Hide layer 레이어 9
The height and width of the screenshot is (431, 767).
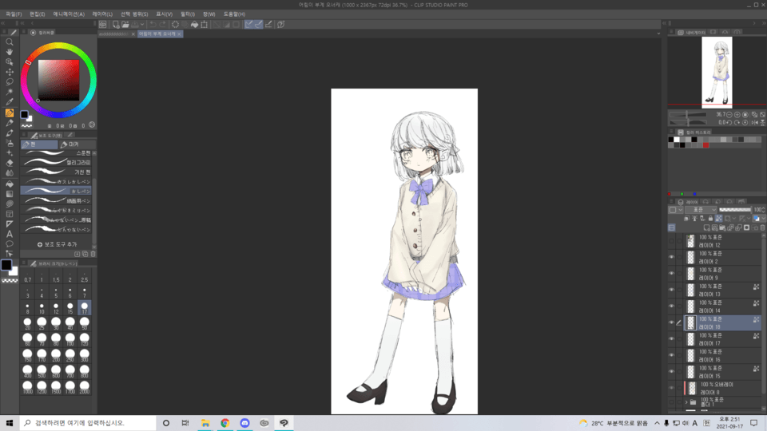(671, 273)
